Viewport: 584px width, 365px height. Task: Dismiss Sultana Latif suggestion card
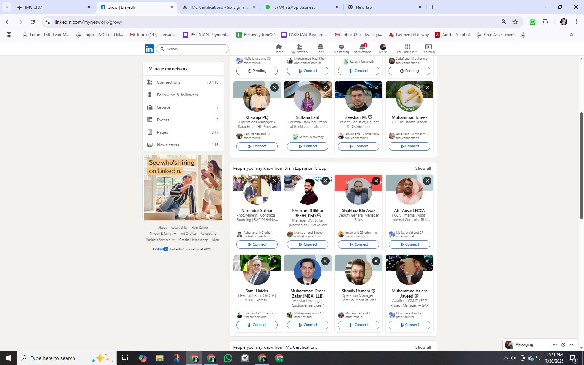point(325,88)
